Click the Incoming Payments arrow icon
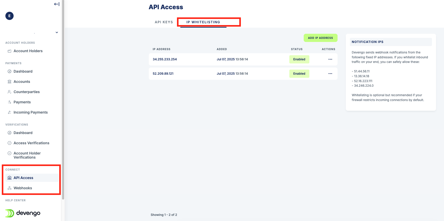 click(x=9, y=112)
